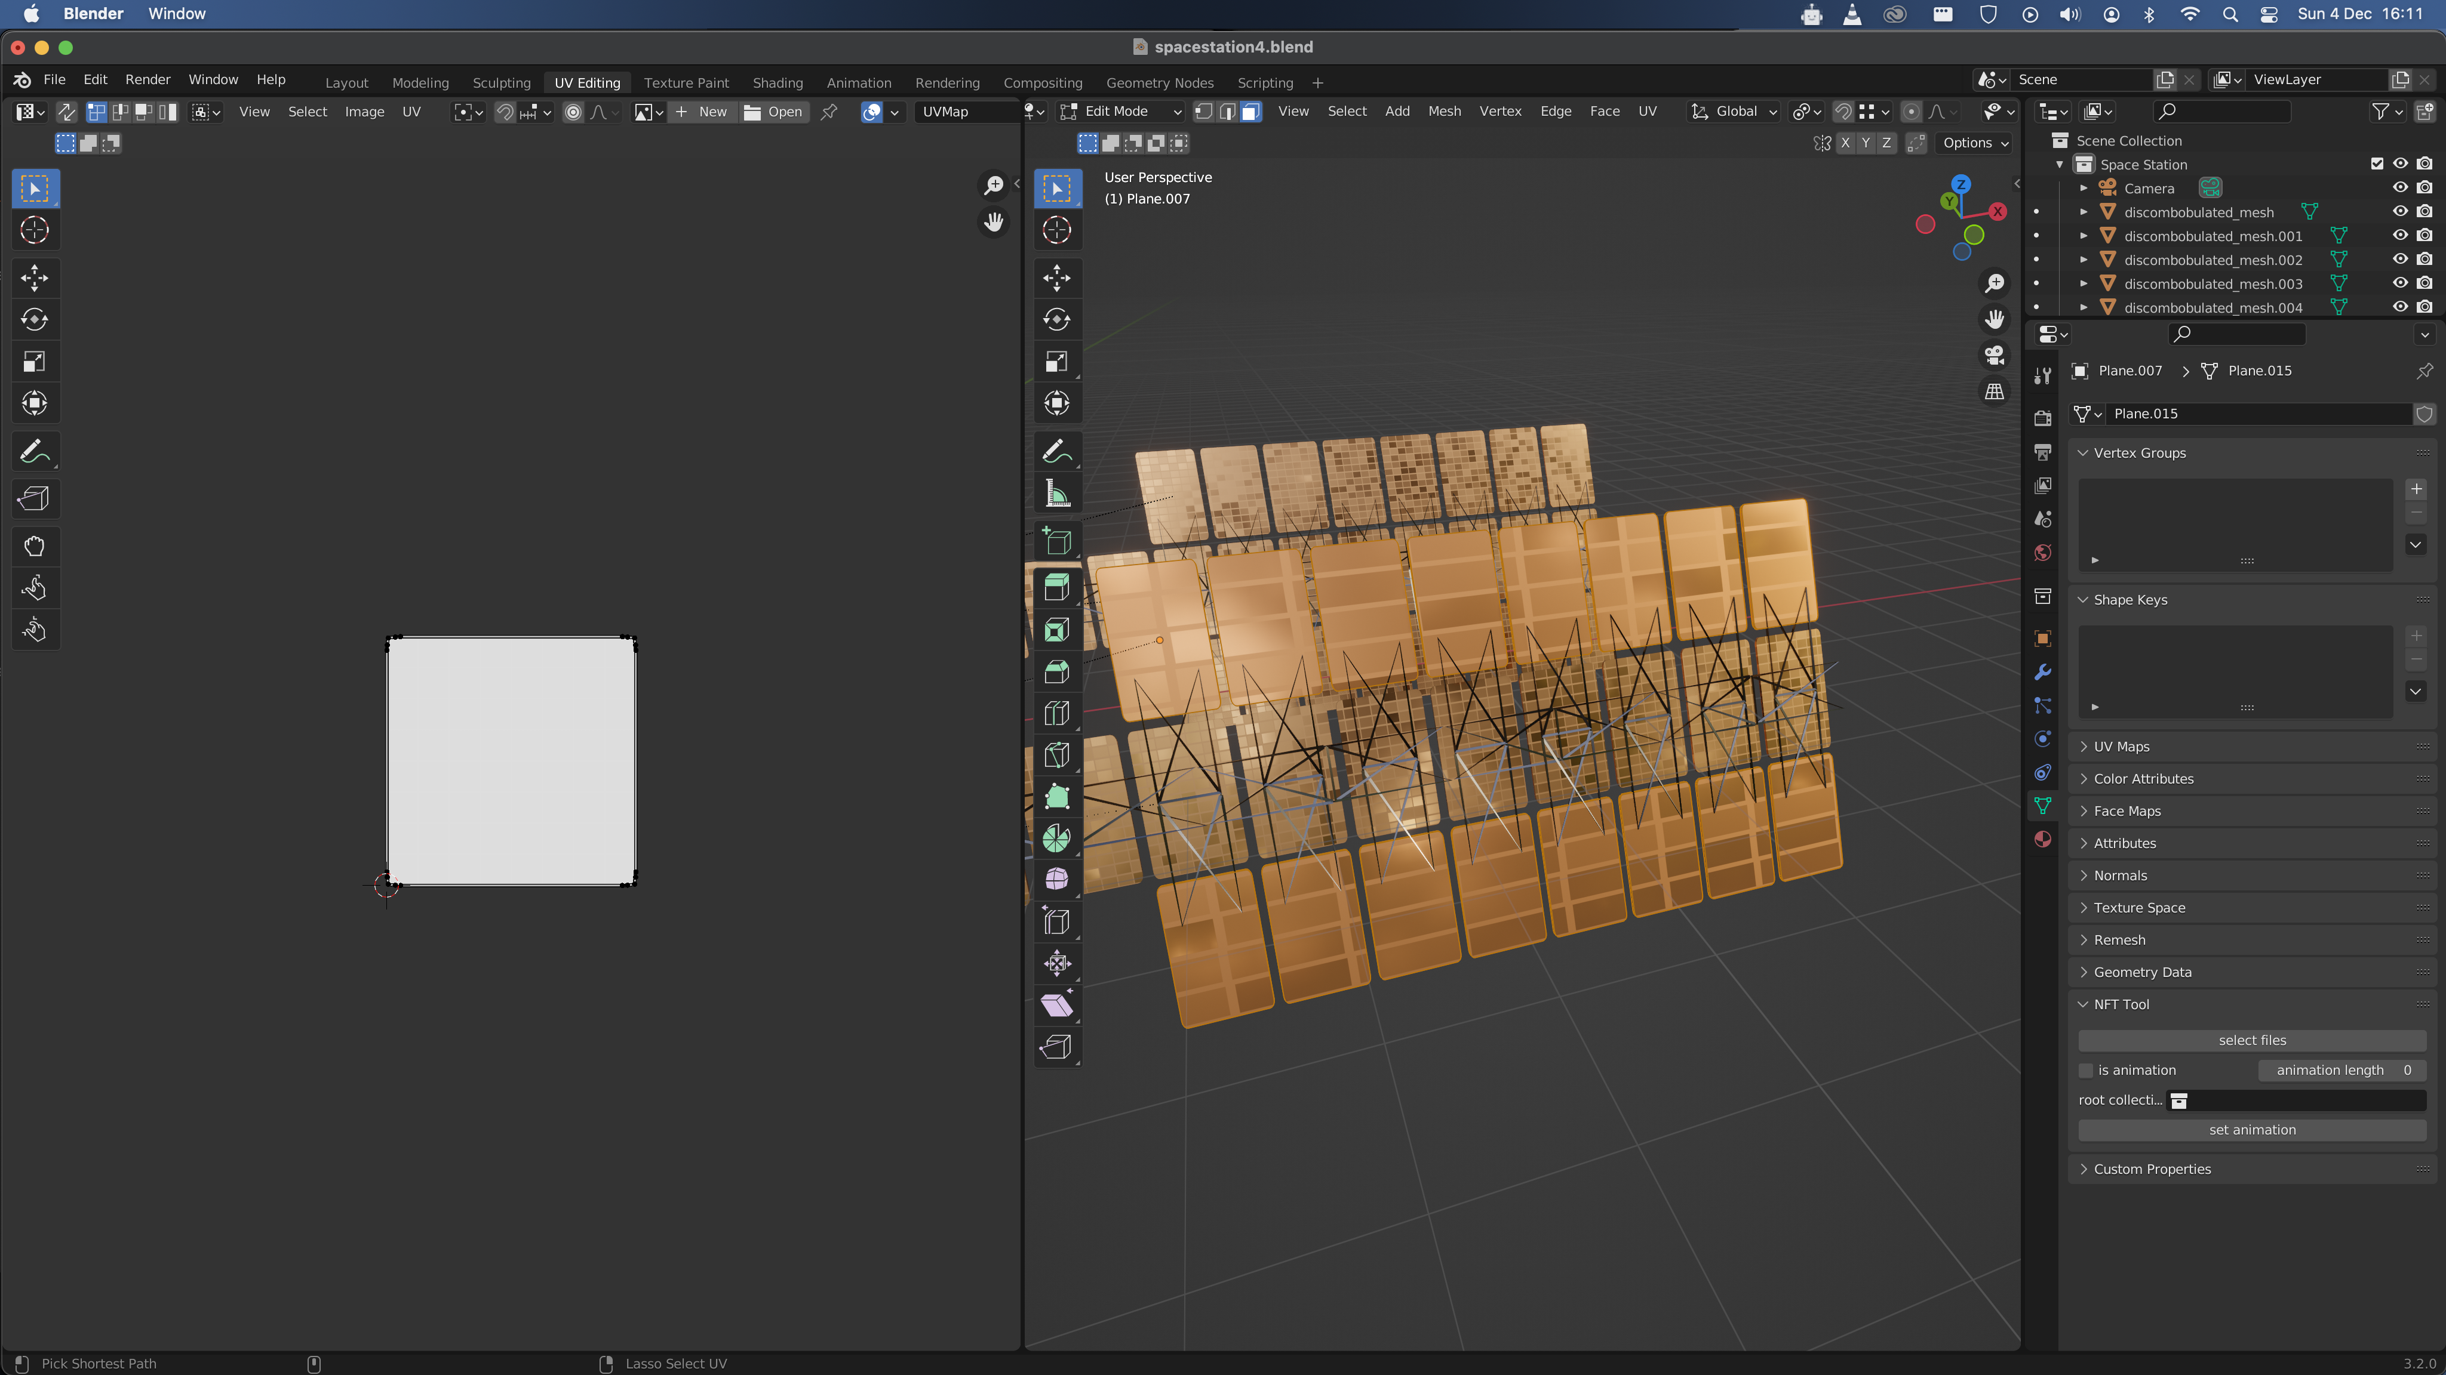Enable the is animation checkbox
Image resolution: width=2446 pixels, height=1375 pixels.
pyautogui.click(x=2086, y=1071)
